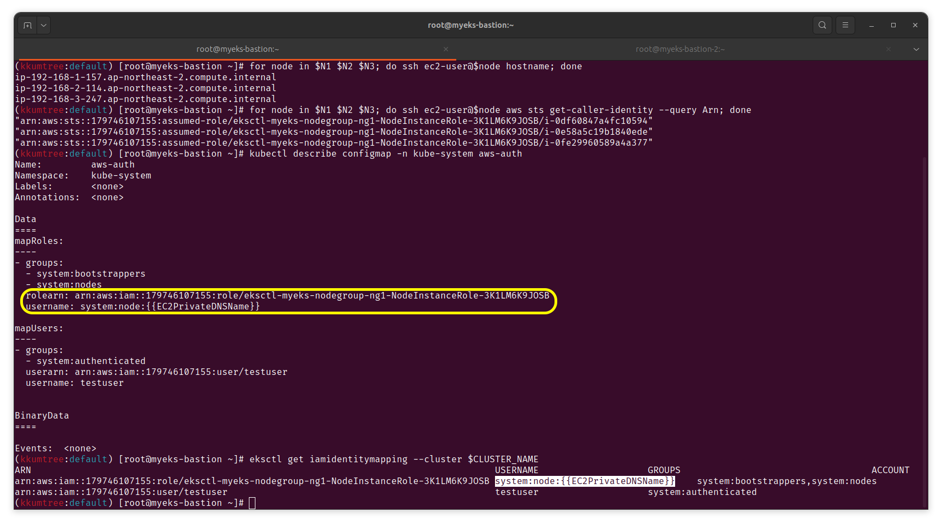Open terminal search
This screenshot has width=942, height=525.
pos(822,25)
